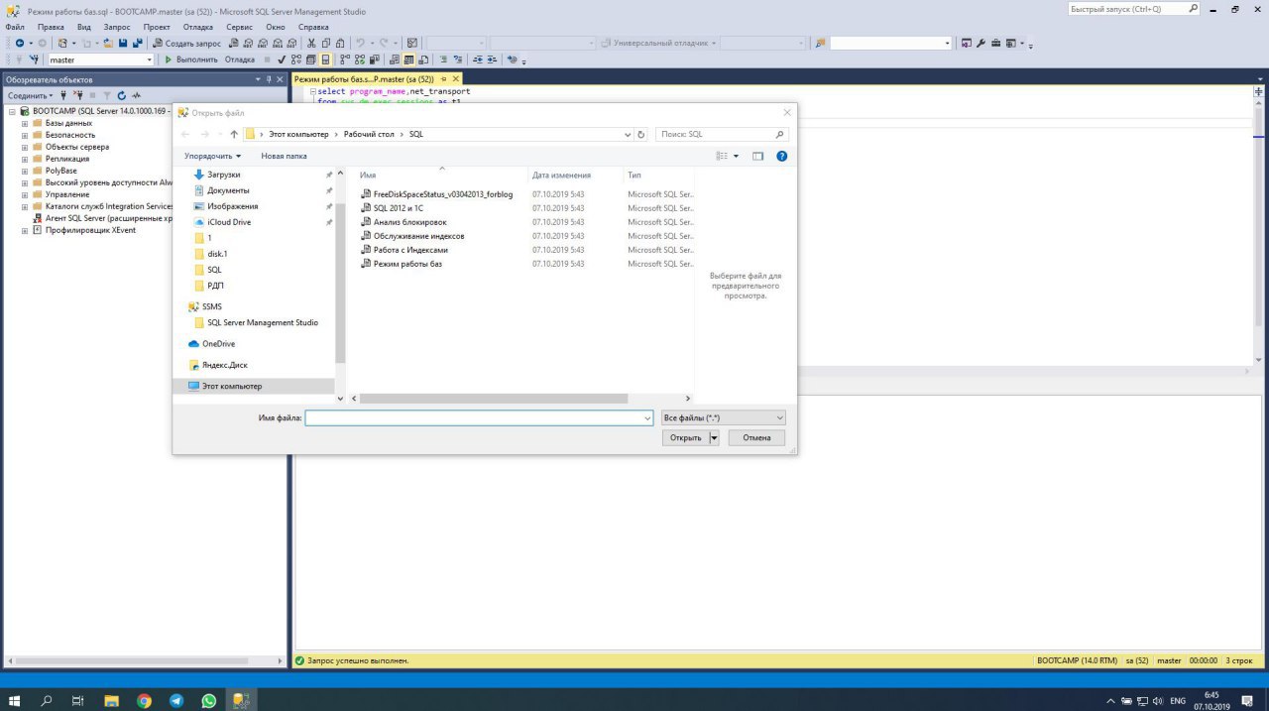Open WhatsApp from the taskbar
Viewport: 1269px width, 711px height.
coord(208,700)
